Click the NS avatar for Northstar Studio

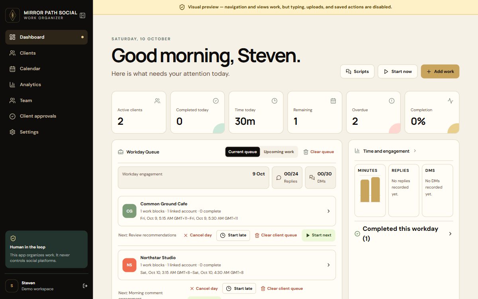point(129,265)
